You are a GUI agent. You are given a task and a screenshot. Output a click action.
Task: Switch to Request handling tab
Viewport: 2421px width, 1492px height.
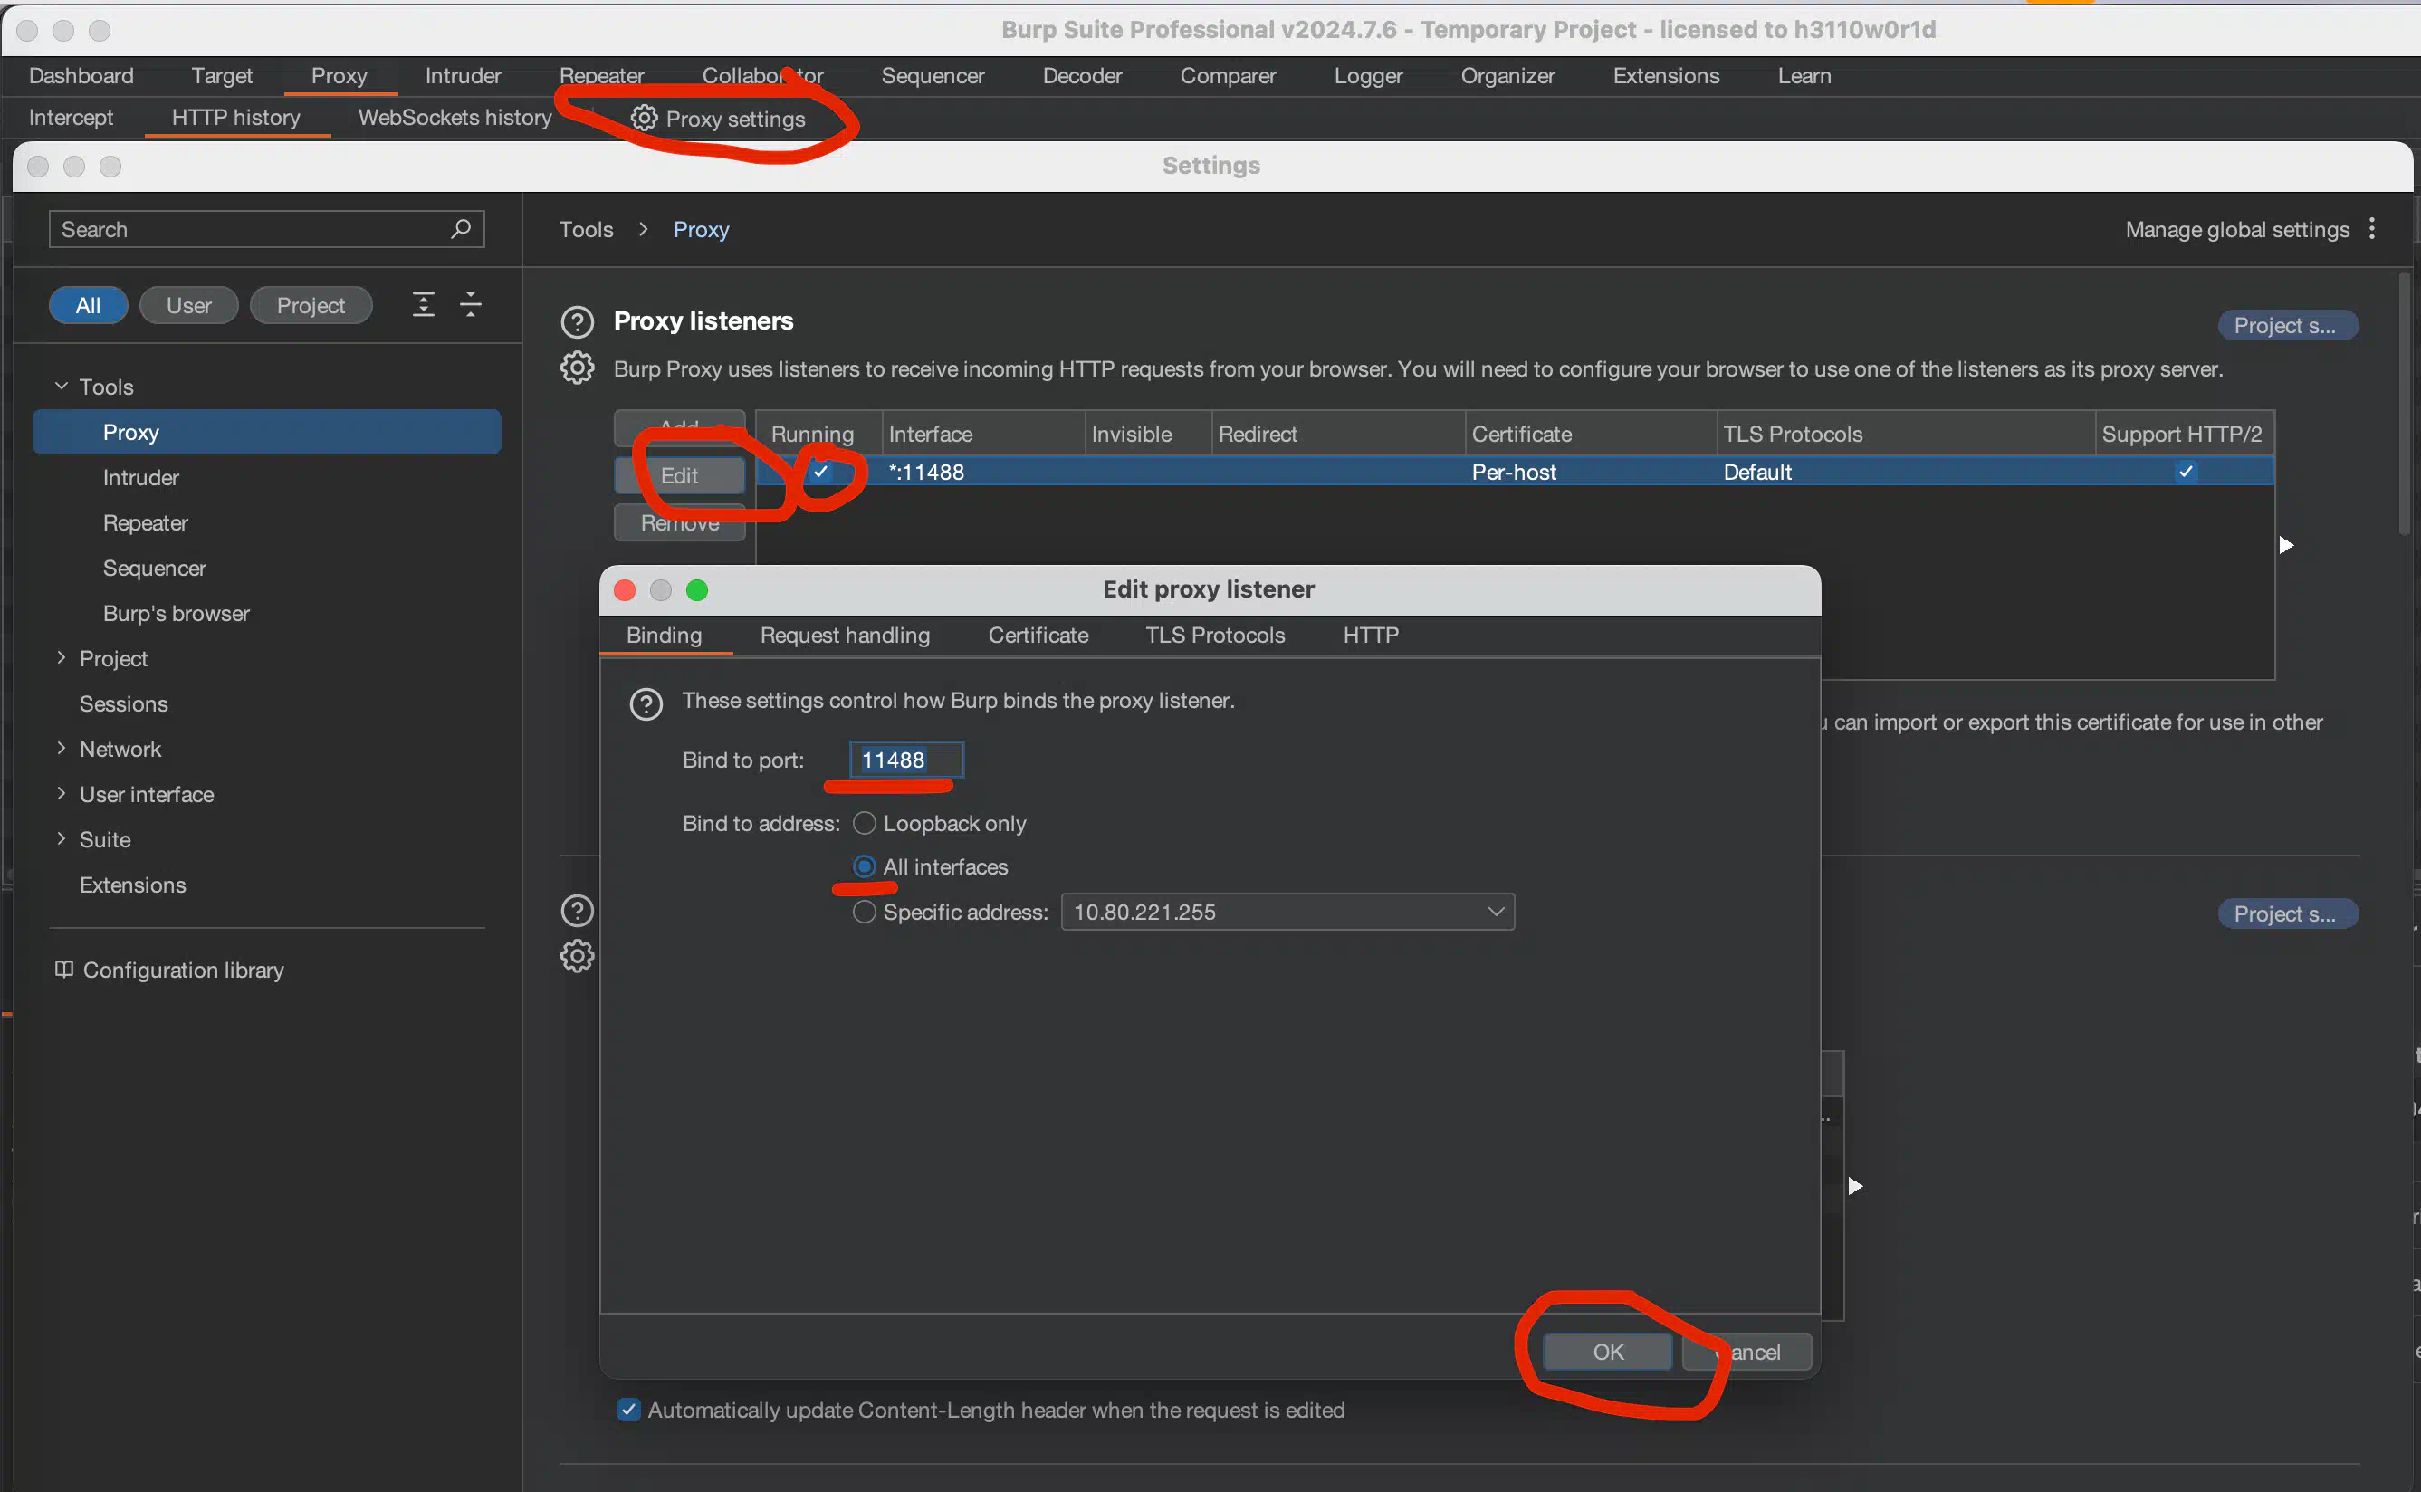pyautogui.click(x=845, y=635)
